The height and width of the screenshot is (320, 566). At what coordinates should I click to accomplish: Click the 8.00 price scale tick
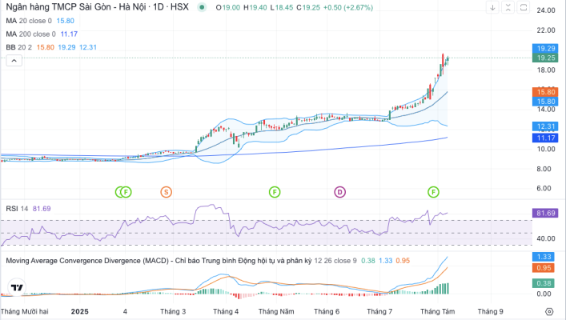point(544,169)
